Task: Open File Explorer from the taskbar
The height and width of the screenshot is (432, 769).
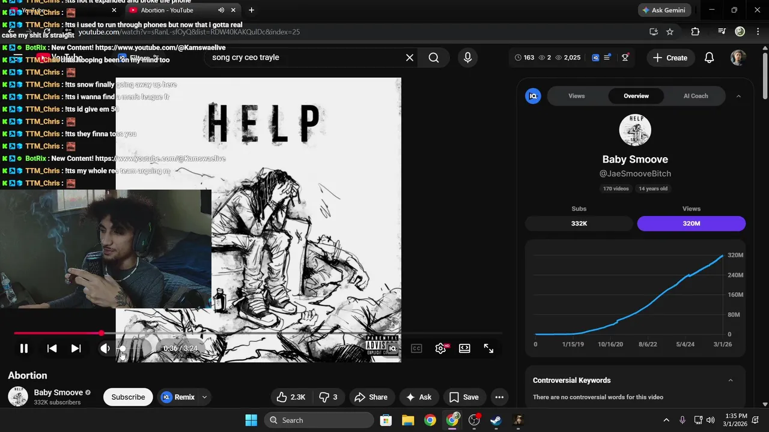Action: click(x=408, y=420)
